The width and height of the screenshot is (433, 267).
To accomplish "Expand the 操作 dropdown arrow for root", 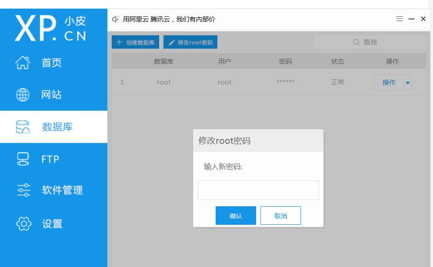I will coord(408,83).
